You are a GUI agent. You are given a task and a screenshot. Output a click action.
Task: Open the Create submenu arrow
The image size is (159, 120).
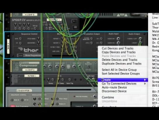point(145,80)
